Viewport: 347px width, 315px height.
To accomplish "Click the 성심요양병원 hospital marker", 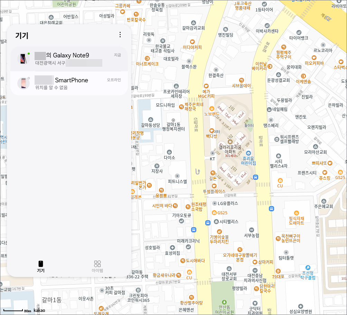I will (301, 306).
